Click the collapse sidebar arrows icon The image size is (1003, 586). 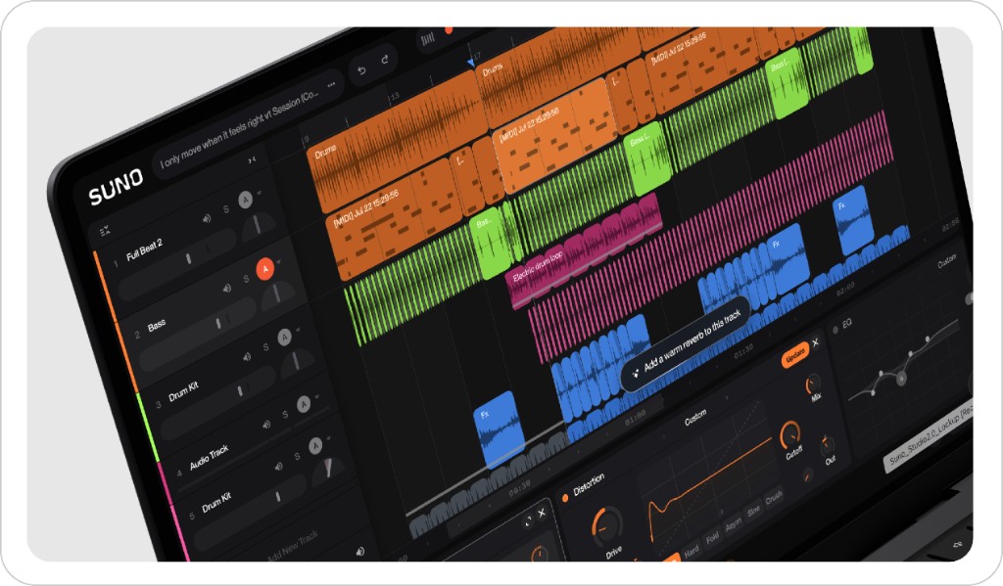[252, 159]
